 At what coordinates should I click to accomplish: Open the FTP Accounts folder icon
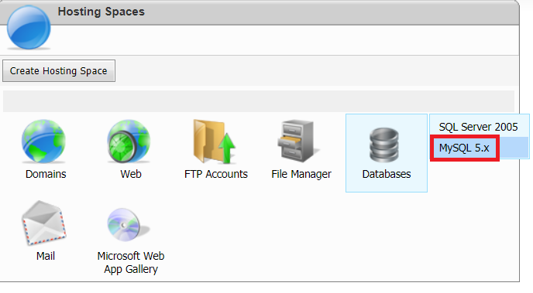click(215, 141)
